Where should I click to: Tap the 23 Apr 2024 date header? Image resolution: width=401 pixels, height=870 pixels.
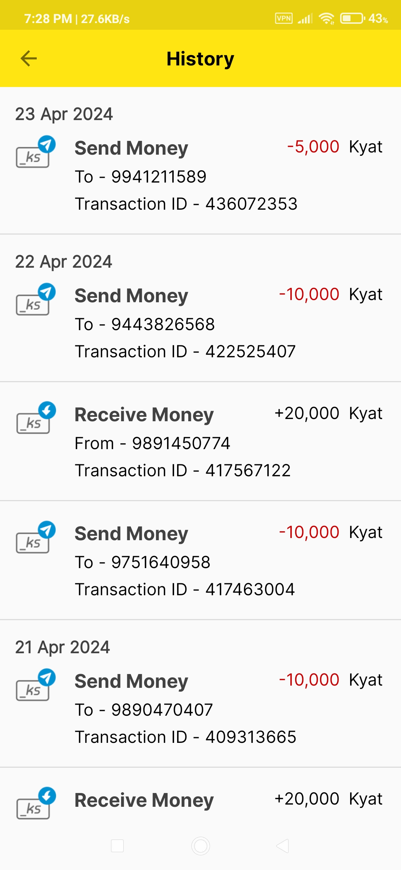tap(64, 114)
